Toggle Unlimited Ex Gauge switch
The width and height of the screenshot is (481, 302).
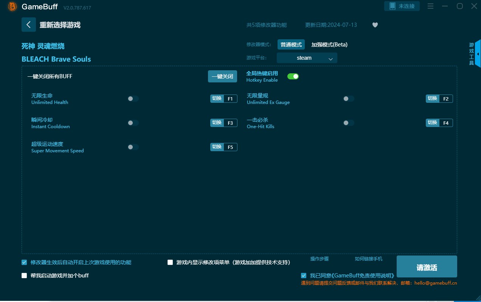(x=349, y=99)
